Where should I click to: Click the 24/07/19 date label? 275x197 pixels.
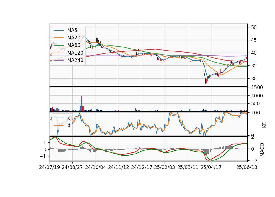[50, 167]
